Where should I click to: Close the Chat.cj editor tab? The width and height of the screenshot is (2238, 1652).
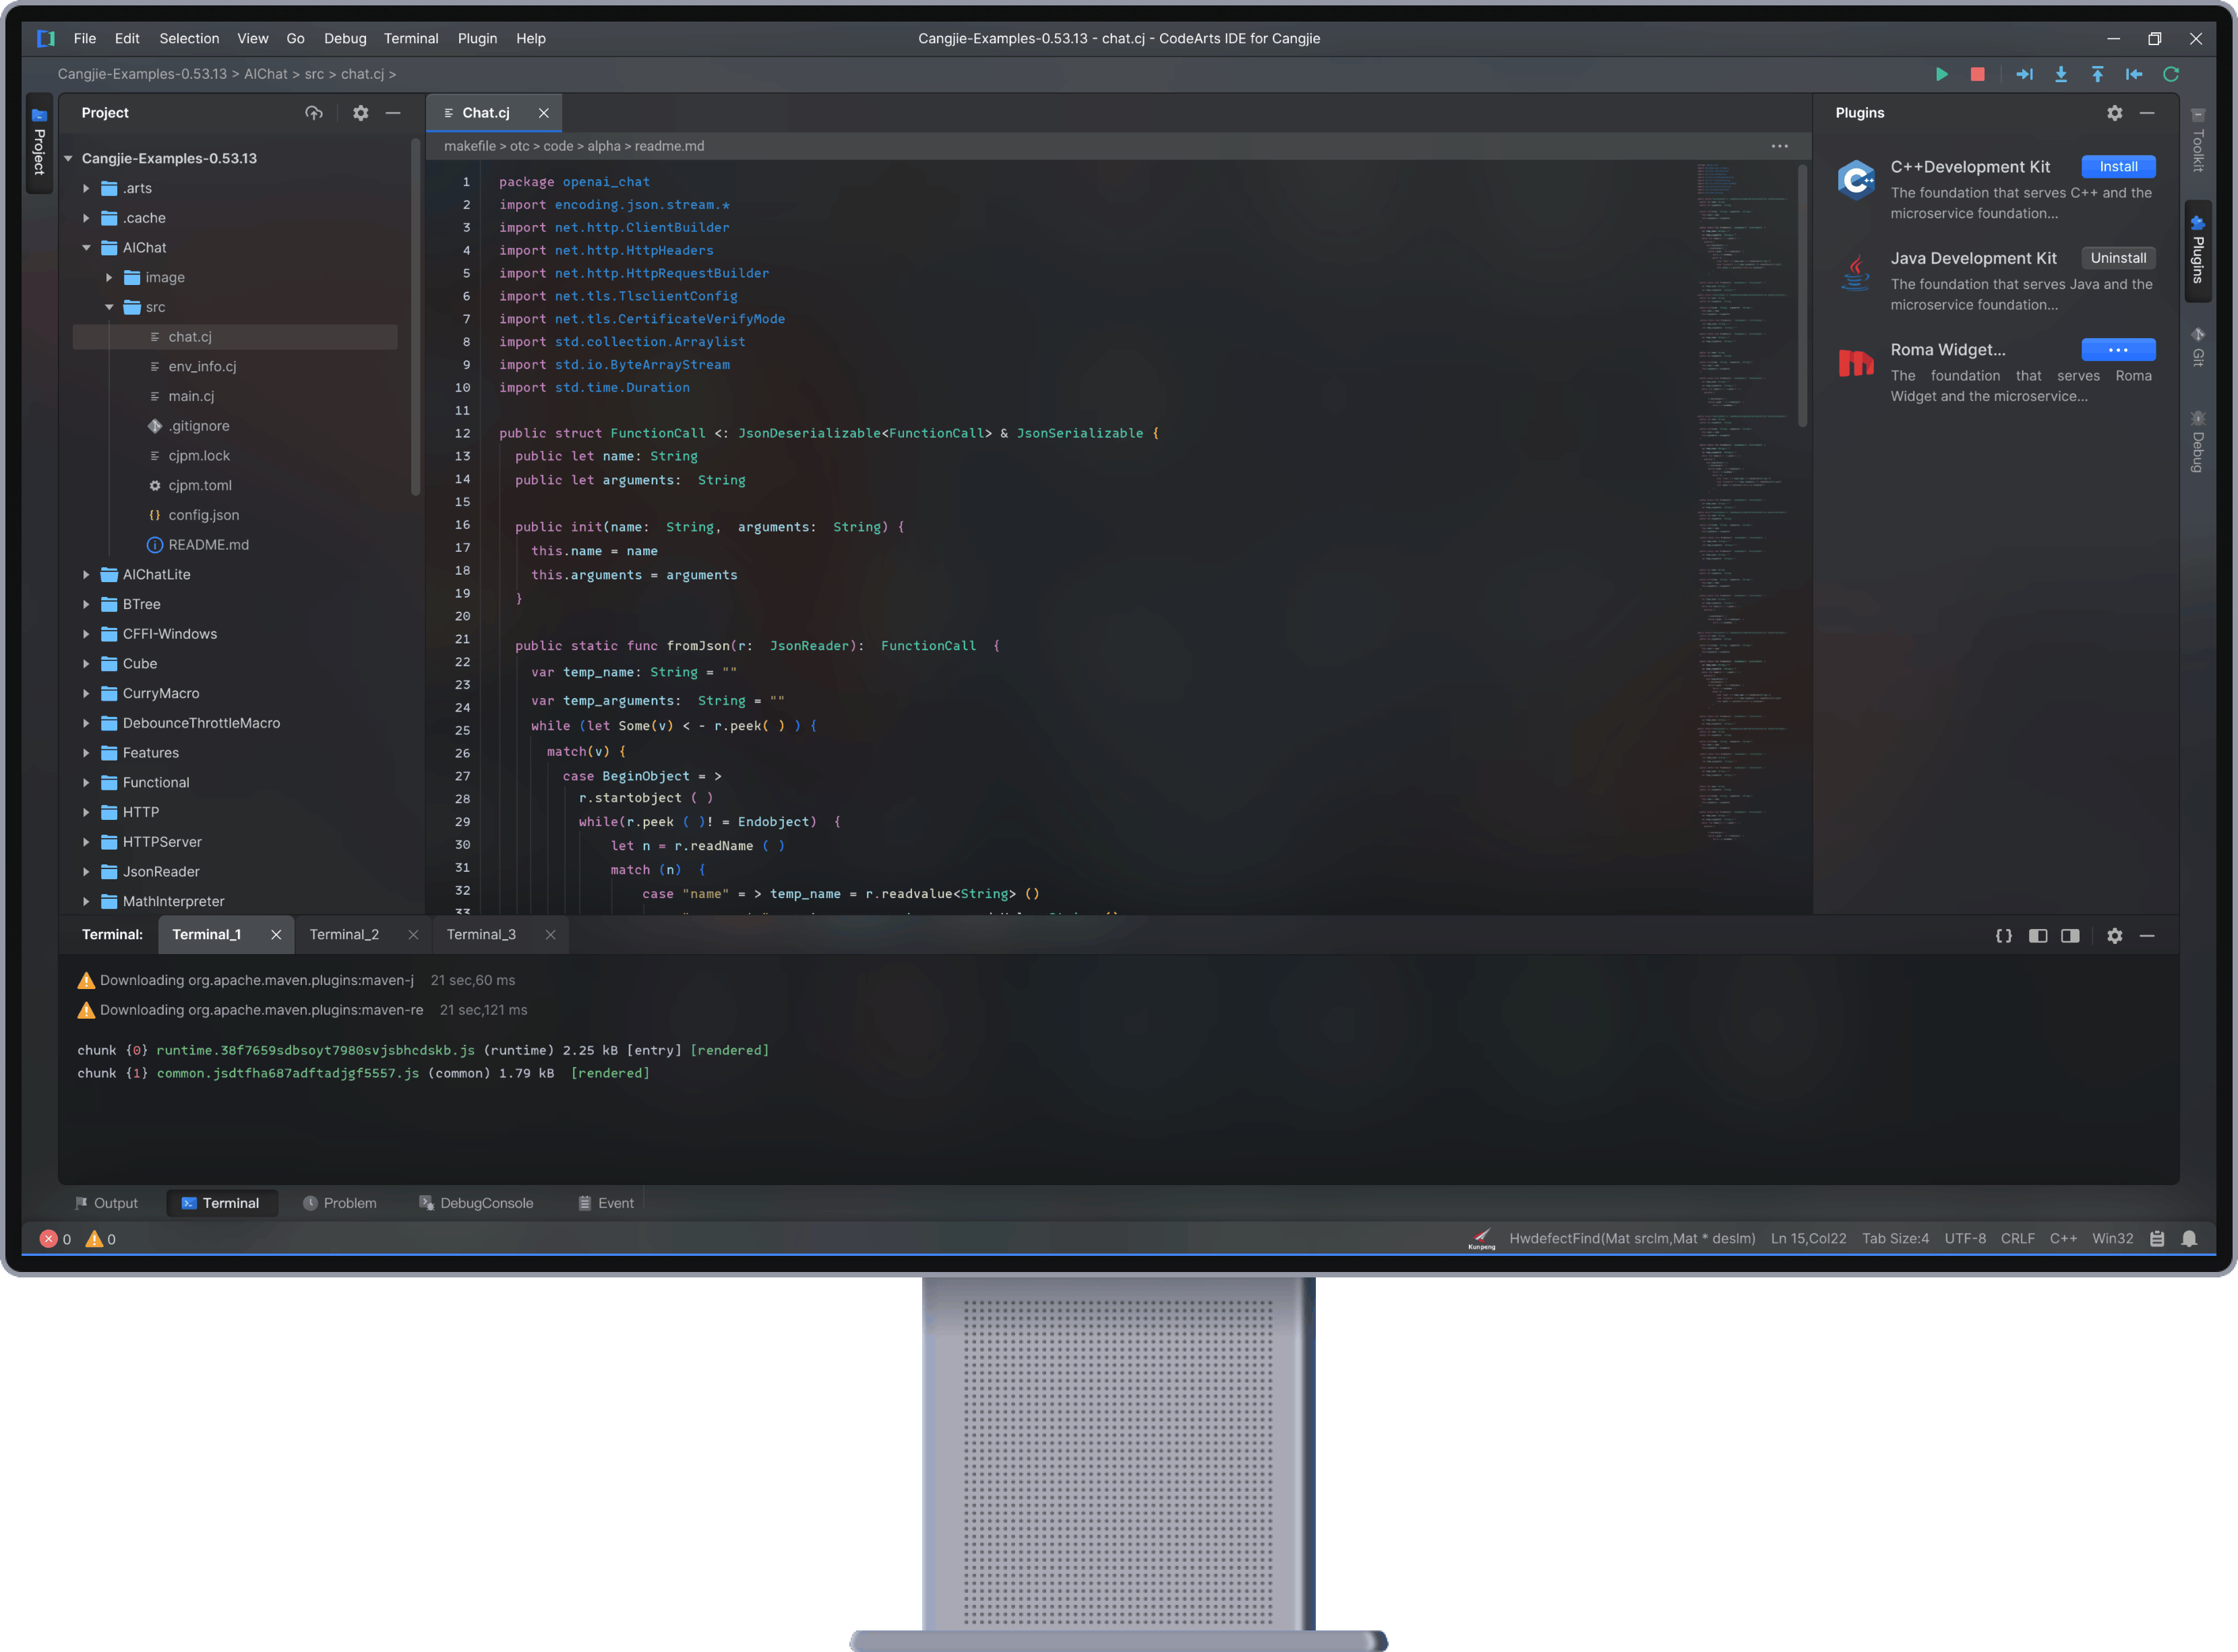pyautogui.click(x=544, y=113)
